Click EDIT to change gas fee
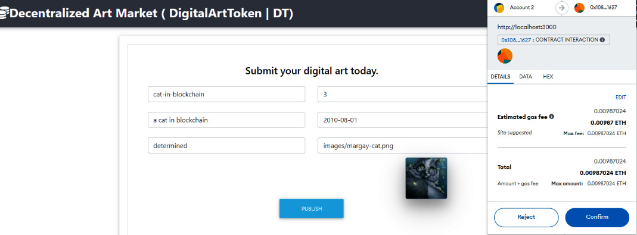 (x=620, y=98)
